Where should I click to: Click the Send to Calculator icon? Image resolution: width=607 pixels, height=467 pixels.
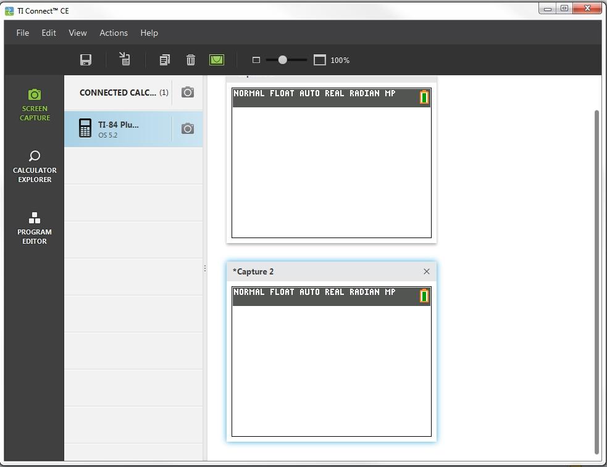(x=125, y=59)
